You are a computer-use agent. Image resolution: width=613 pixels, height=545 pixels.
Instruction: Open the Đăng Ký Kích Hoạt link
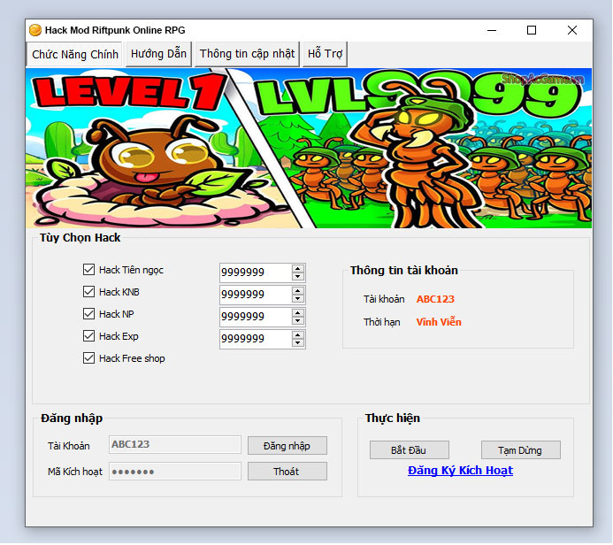click(x=460, y=471)
